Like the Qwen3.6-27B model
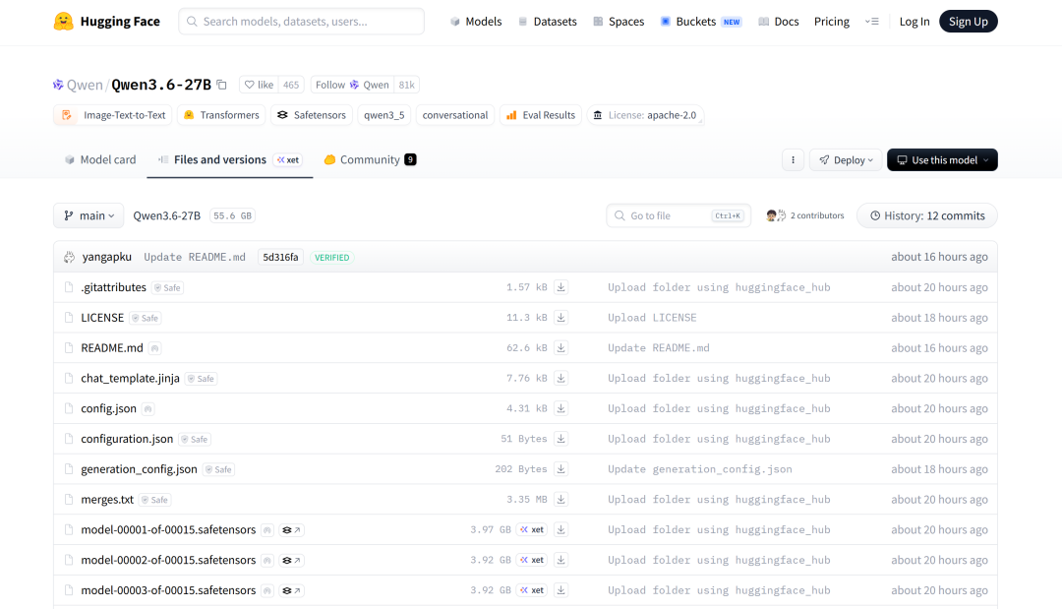 tap(260, 85)
